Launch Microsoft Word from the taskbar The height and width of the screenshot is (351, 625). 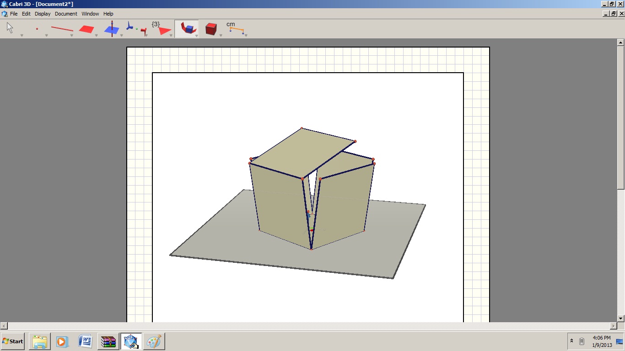85,341
